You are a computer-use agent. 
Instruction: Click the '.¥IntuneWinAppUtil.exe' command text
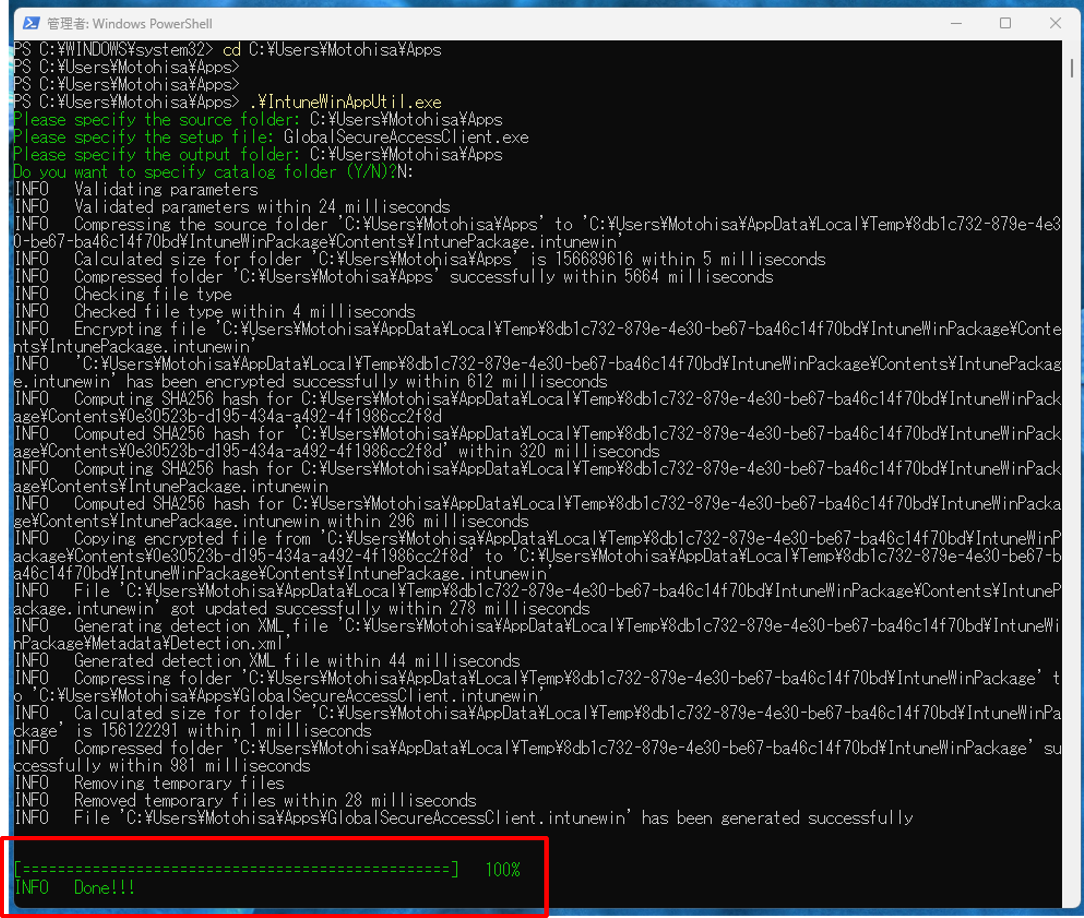click(x=345, y=102)
